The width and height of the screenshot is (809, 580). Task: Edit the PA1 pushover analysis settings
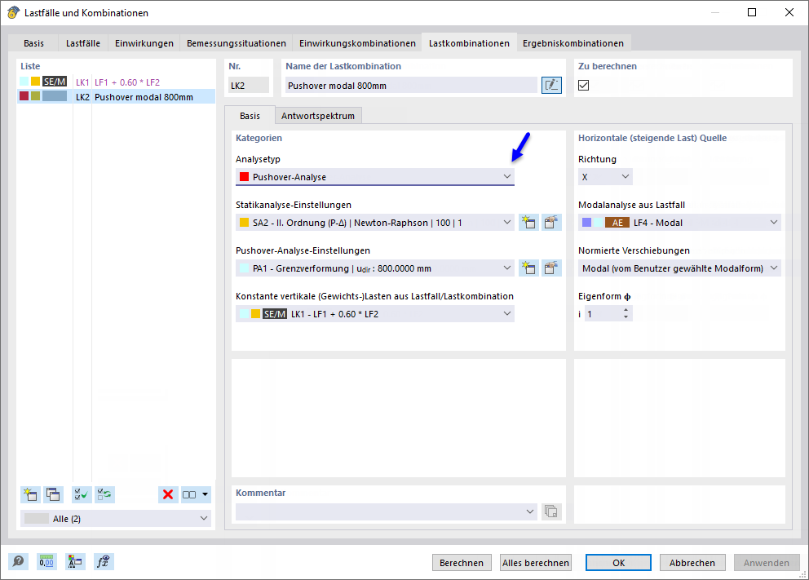coord(552,268)
